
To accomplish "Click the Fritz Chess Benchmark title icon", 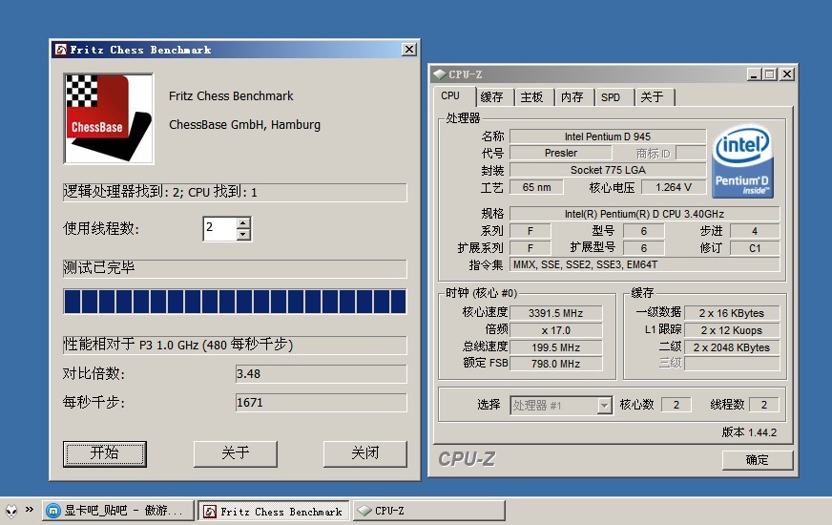I will pos(60,50).
